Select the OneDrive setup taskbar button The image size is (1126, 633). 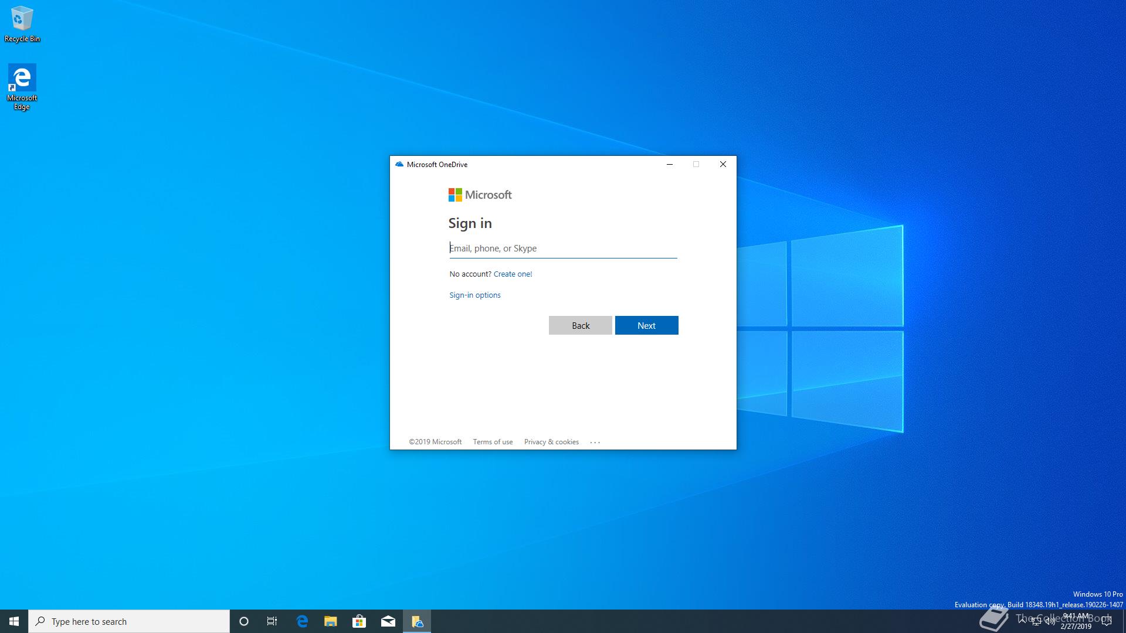[417, 621]
